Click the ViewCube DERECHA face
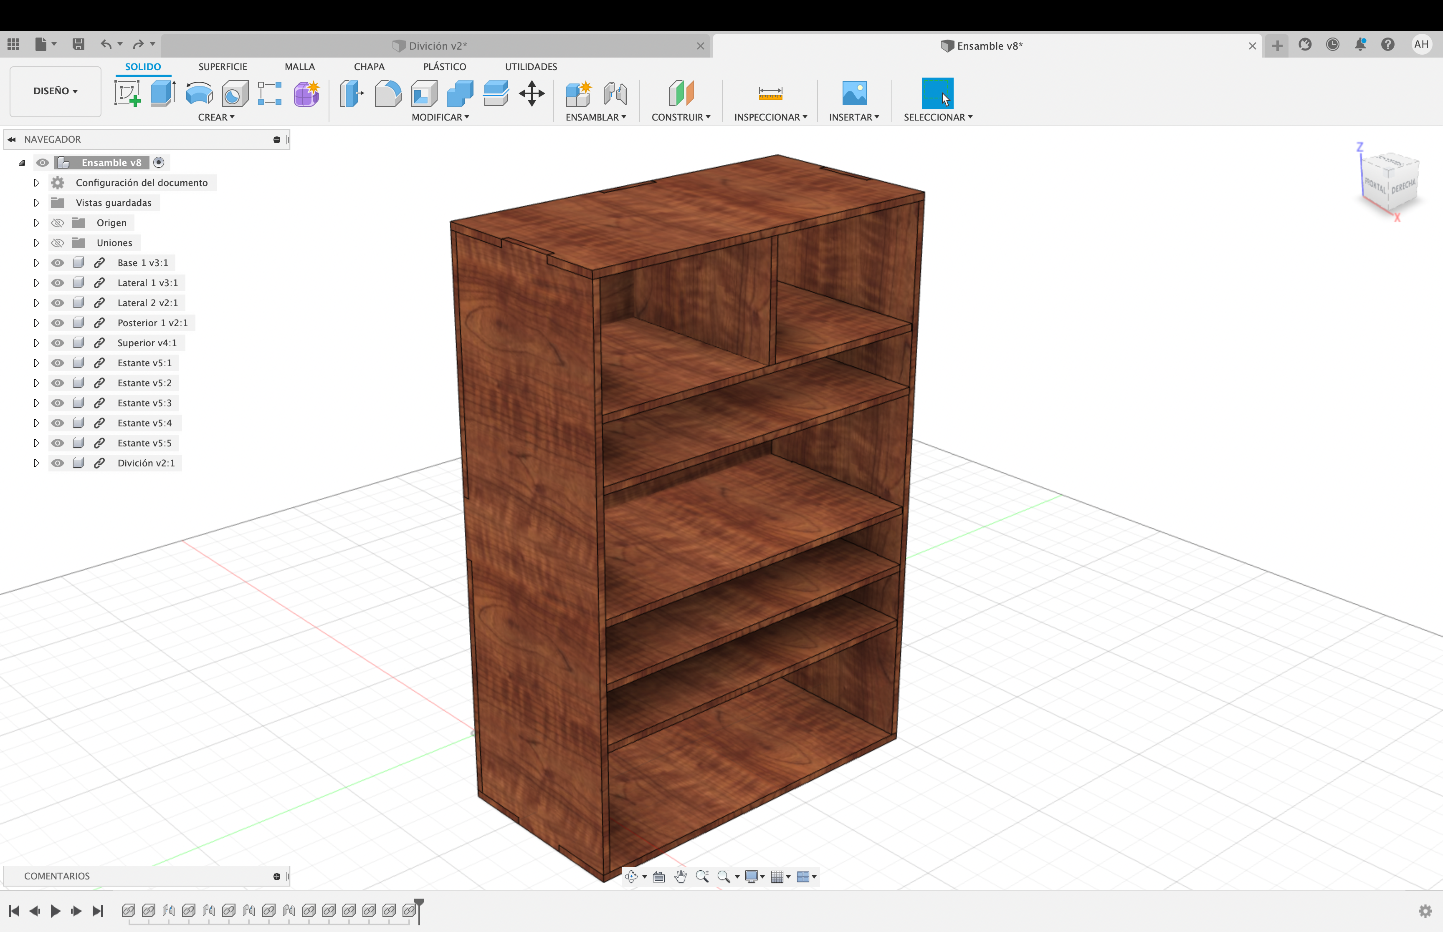The height and width of the screenshot is (932, 1443). [x=1403, y=185]
